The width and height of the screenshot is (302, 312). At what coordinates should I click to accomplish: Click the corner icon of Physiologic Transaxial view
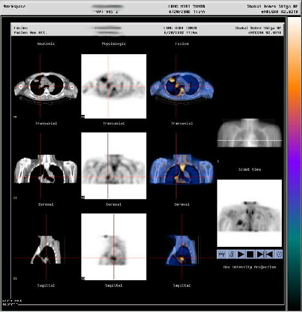coord(83,117)
